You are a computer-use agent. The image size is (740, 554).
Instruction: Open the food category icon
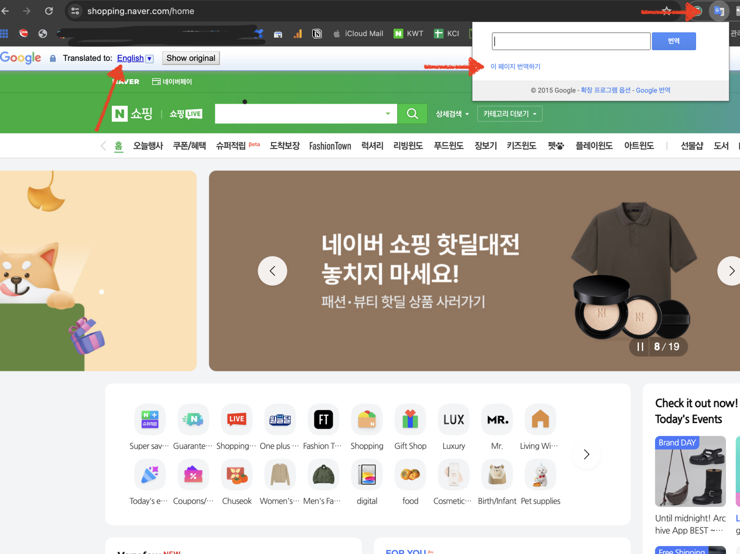pos(410,474)
